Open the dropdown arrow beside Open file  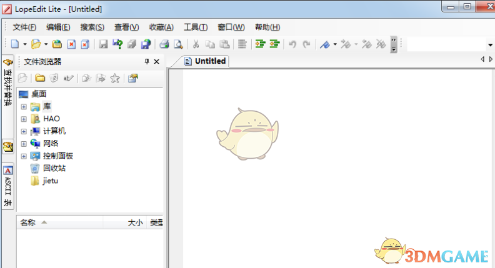46,44
